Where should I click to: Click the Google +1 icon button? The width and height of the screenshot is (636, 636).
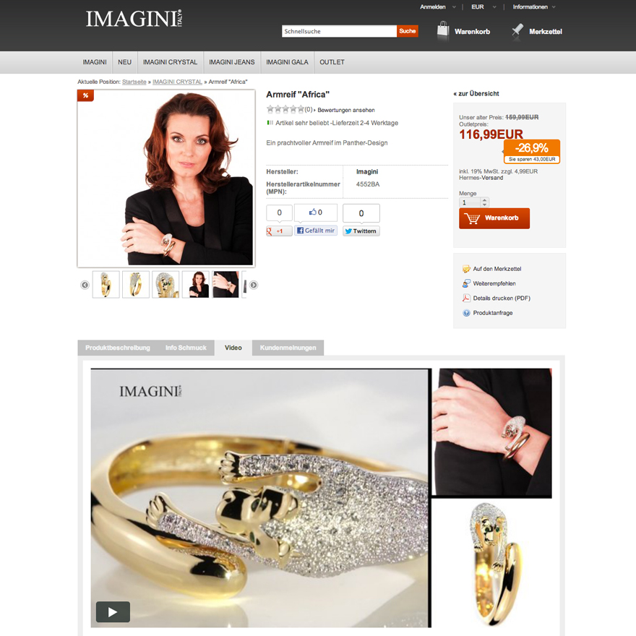(x=279, y=231)
